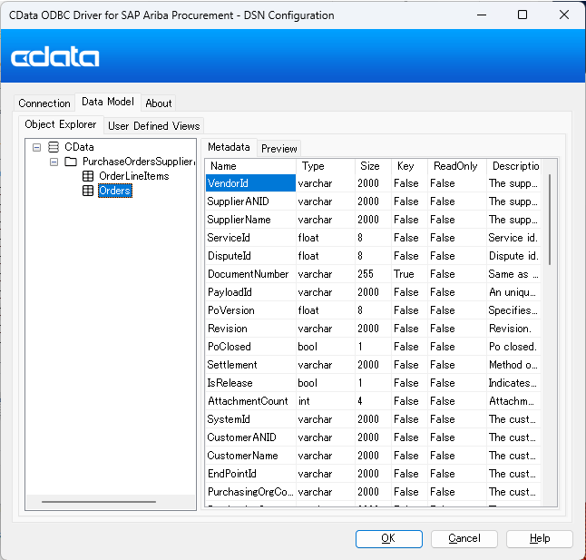This screenshot has height=560, width=586.
Task: Open the Data Model tab
Action: (108, 102)
